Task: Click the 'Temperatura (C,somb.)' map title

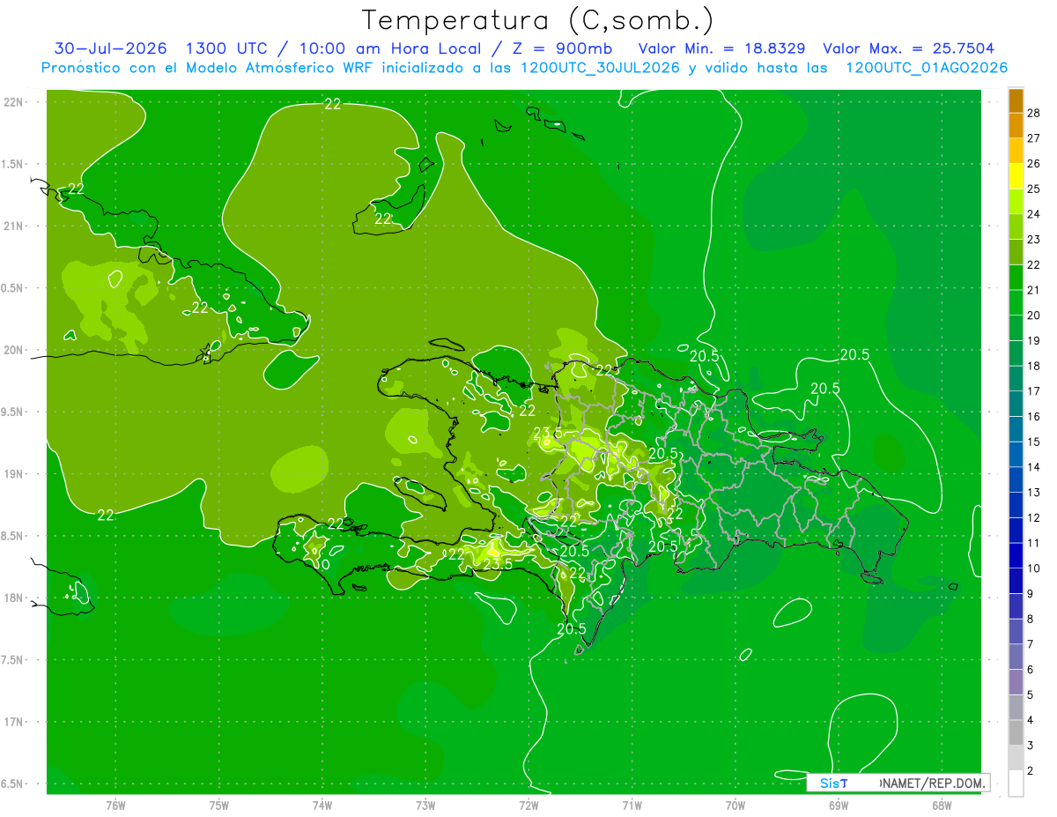Action: click(x=537, y=19)
